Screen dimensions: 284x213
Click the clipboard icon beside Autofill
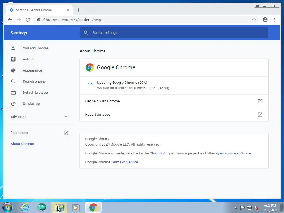13,59
